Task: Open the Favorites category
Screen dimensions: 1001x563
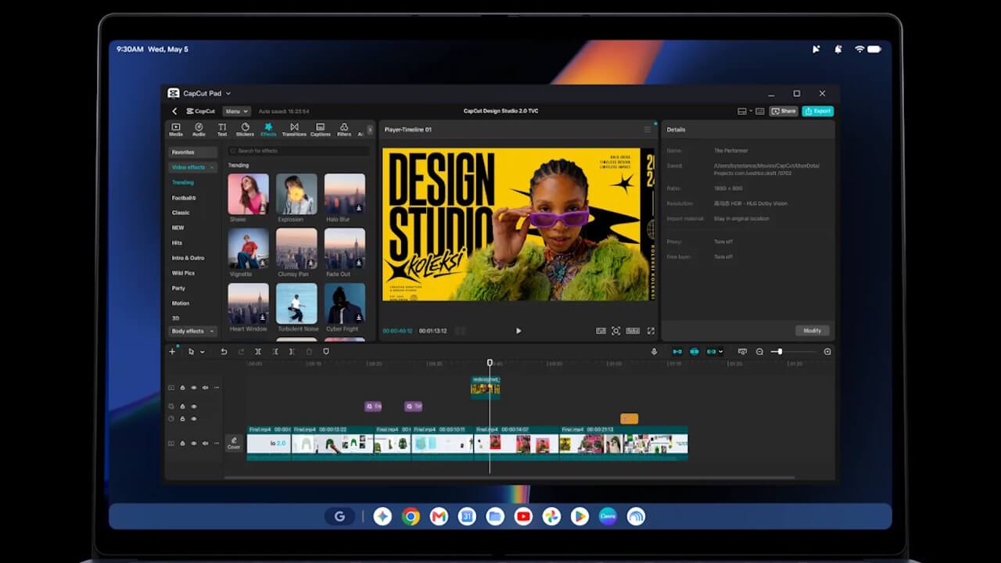Action: [193, 152]
